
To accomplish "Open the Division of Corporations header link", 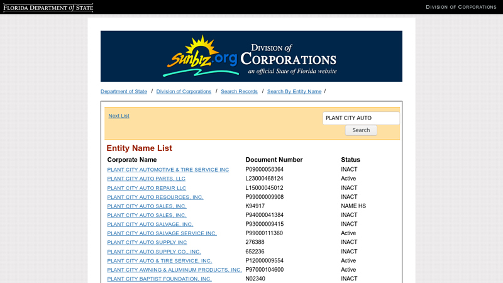I will pyautogui.click(x=461, y=7).
